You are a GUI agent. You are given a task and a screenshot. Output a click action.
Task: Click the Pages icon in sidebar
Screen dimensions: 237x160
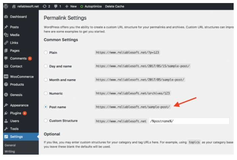click(x=6, y=51)
